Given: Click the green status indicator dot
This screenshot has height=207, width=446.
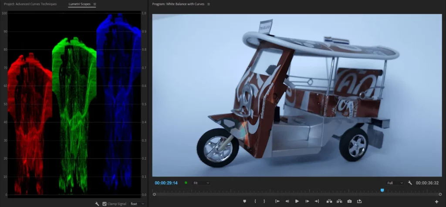Looking at the screenshot, I should (x=186, y=183).
